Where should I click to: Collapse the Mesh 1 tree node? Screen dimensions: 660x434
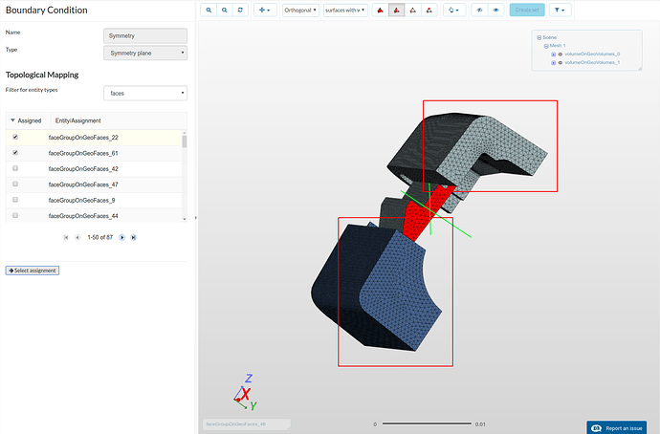pyautogui.click(x=544, y=45)
